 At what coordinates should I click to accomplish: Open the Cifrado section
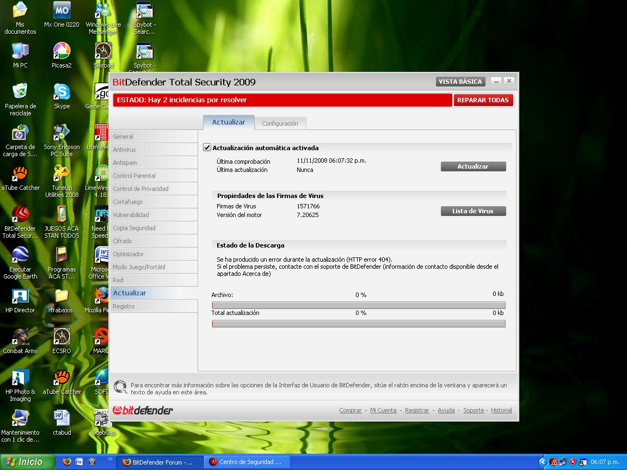[x=153, y=241]
